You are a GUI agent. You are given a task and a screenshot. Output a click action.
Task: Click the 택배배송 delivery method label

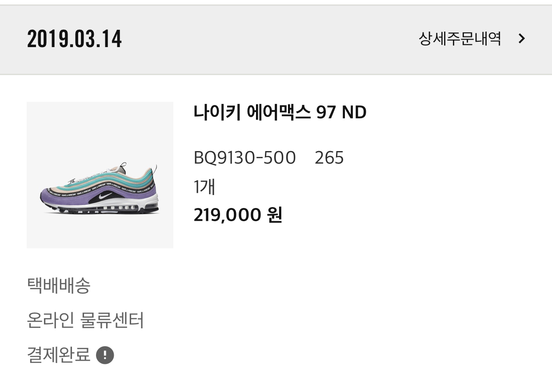tap(59, 285)
